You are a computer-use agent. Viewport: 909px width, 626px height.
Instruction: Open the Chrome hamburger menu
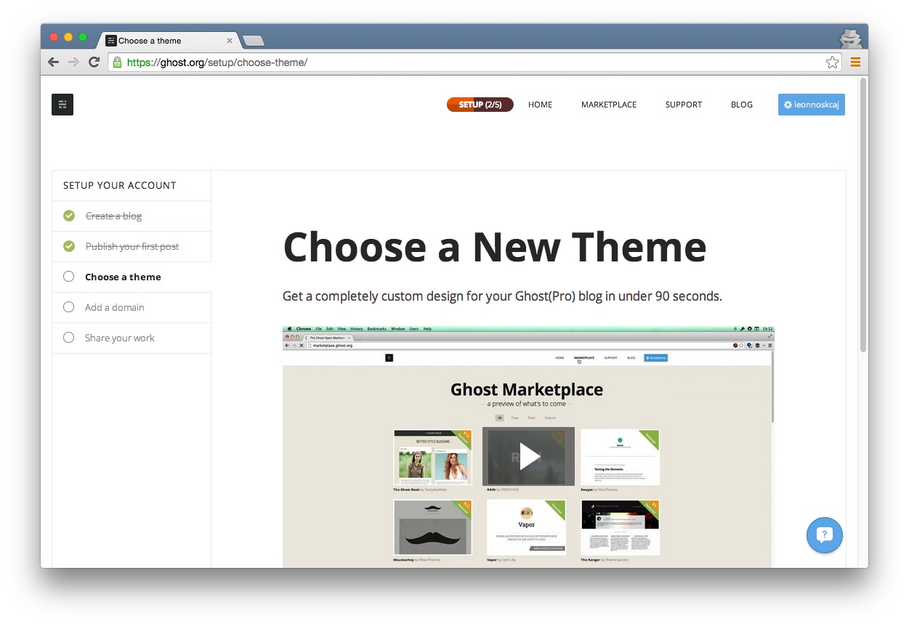[x=855, y=62]
